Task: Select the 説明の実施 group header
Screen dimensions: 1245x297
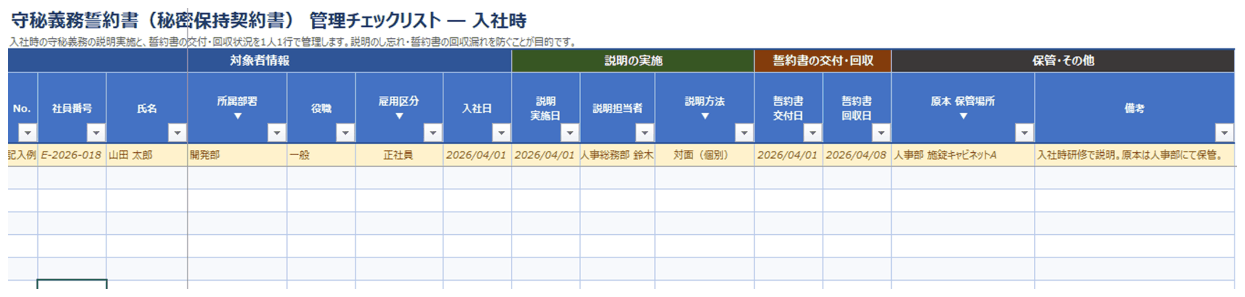Action: (633, 61)
